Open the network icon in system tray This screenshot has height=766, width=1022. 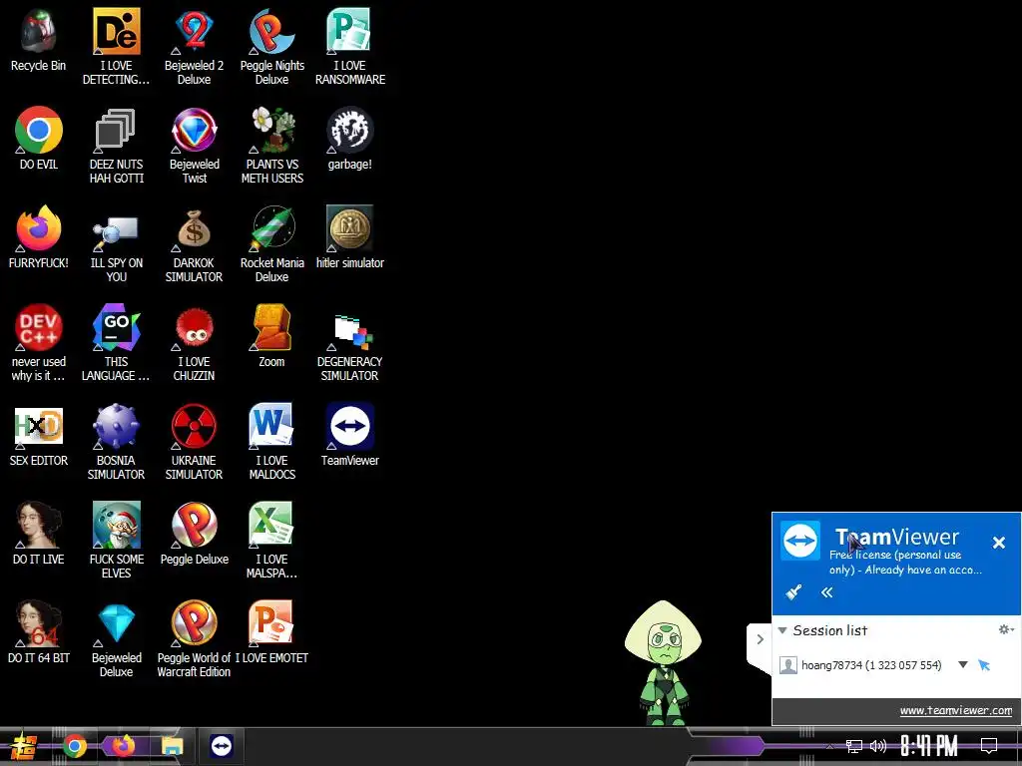point(854,746)
